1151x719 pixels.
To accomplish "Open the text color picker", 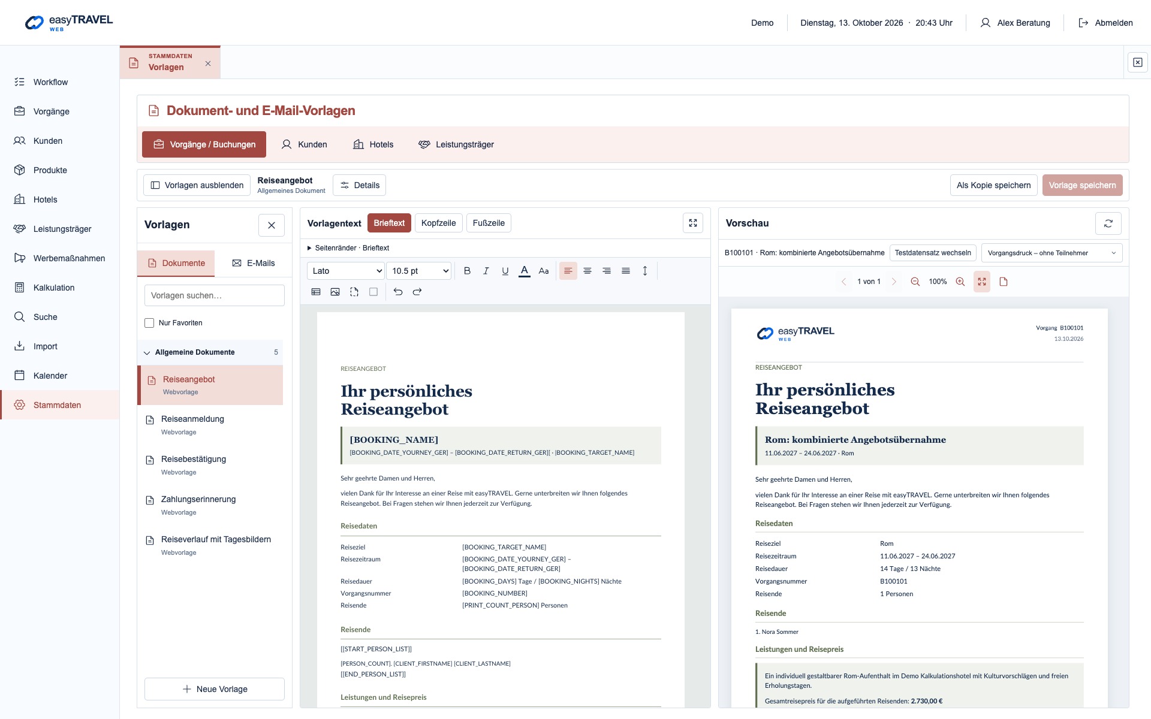I will (525, 271).
